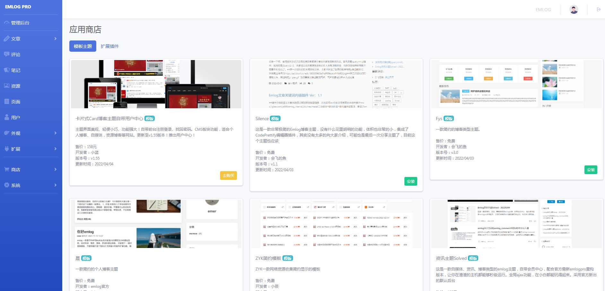Image resolution: width=605 pixels, height=291 pixels.
Task: Click the 用户 person icon in sidebar
Action: tap(7, 117)
